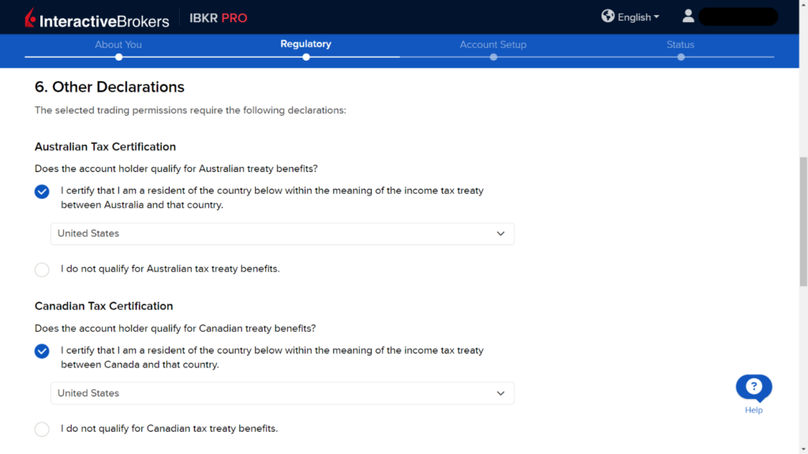The image size is (808, 454).
Task: Open the Account Setup step
Action: click(493, 45)
